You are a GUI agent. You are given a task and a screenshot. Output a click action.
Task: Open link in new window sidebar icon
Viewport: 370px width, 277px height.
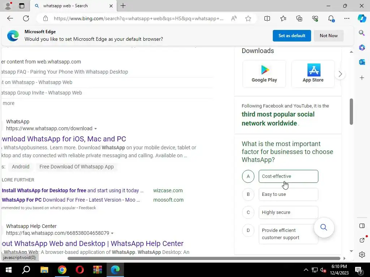(362, 240)
